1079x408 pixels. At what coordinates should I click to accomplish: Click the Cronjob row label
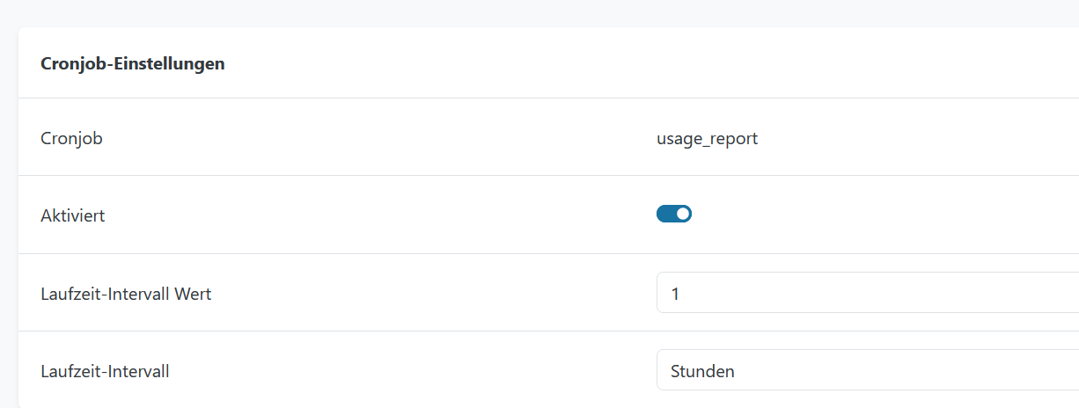click(71, 139)
